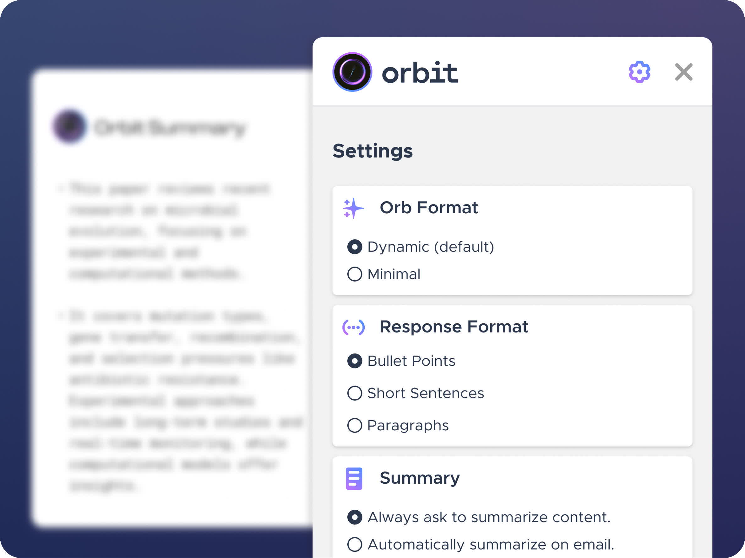The image size is (745, 558).
Task: Close the Orbit panel
Action: 683,72
